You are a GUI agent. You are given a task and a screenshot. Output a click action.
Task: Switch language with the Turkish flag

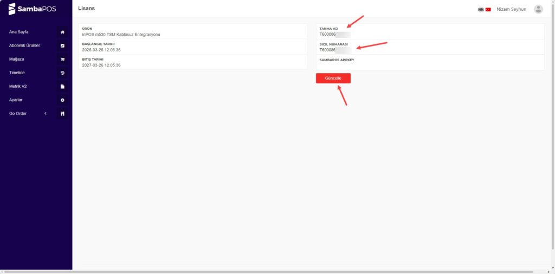[488, 9]
